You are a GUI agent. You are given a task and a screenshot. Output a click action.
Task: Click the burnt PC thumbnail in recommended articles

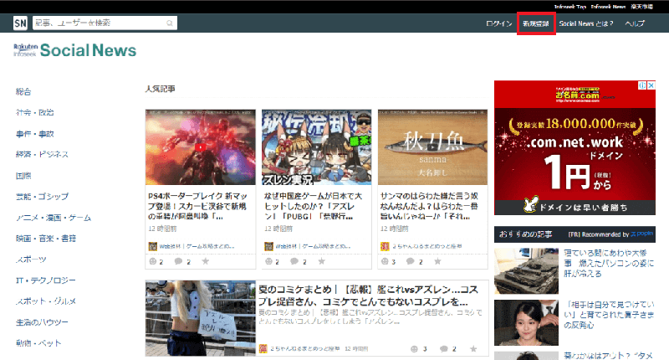(526, 271)
